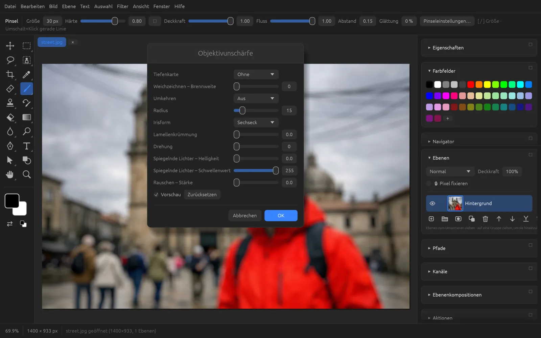This screenshot has width=541, height=338.
Task: Open the Ebene menu
Action: (69, 6)
